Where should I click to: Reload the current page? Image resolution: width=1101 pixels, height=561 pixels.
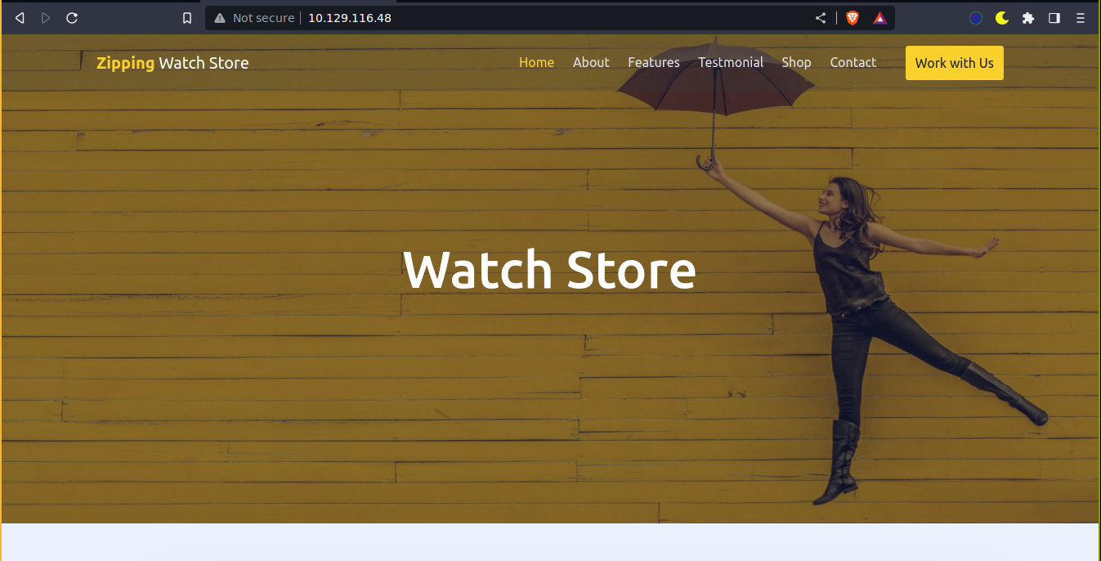pos(72,18)
